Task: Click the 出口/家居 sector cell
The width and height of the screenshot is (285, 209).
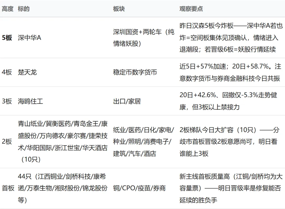Action: click(x=127, y=101)
